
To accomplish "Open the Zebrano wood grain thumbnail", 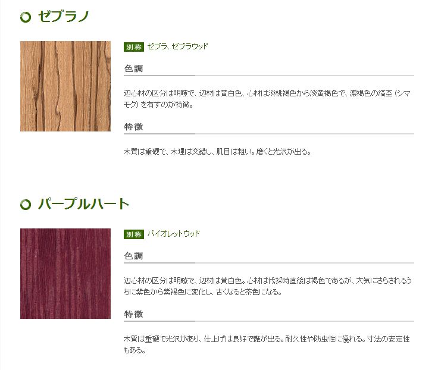I will pyautogui.click(x=65, y=86).
